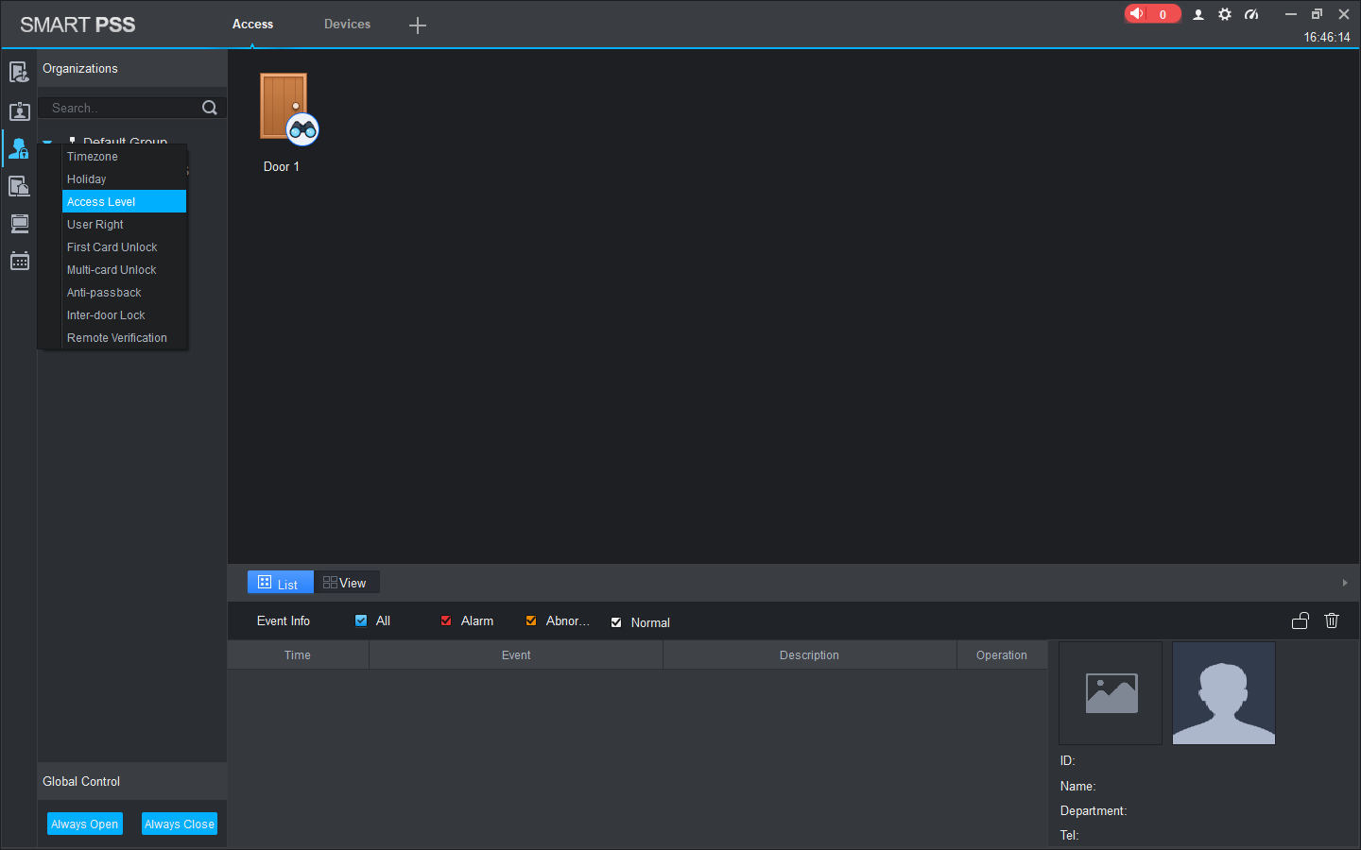
Task: Toggle the Abnormal events checkbox
Action: (531, 620)
